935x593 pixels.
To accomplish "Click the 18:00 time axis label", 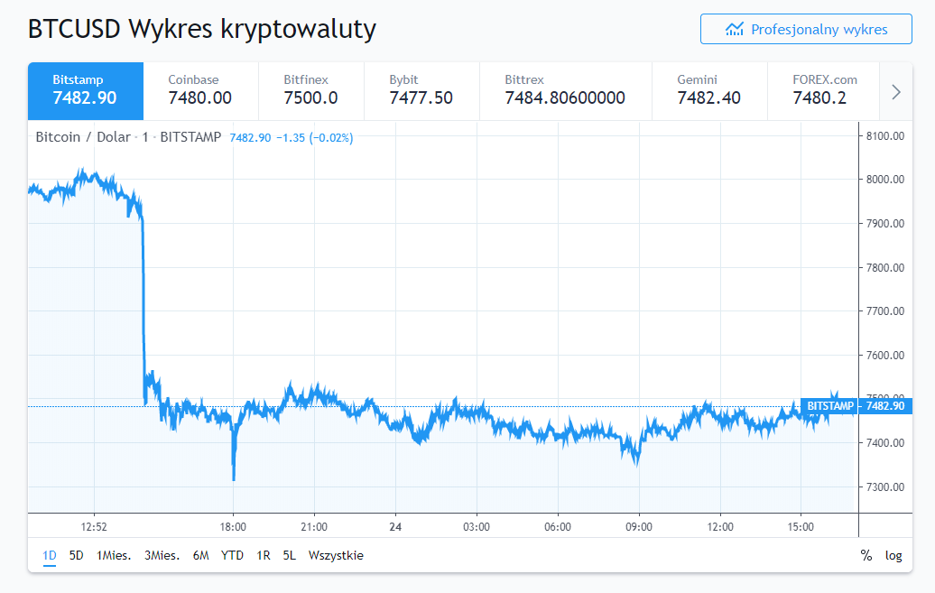I will [x=233, y=527].
